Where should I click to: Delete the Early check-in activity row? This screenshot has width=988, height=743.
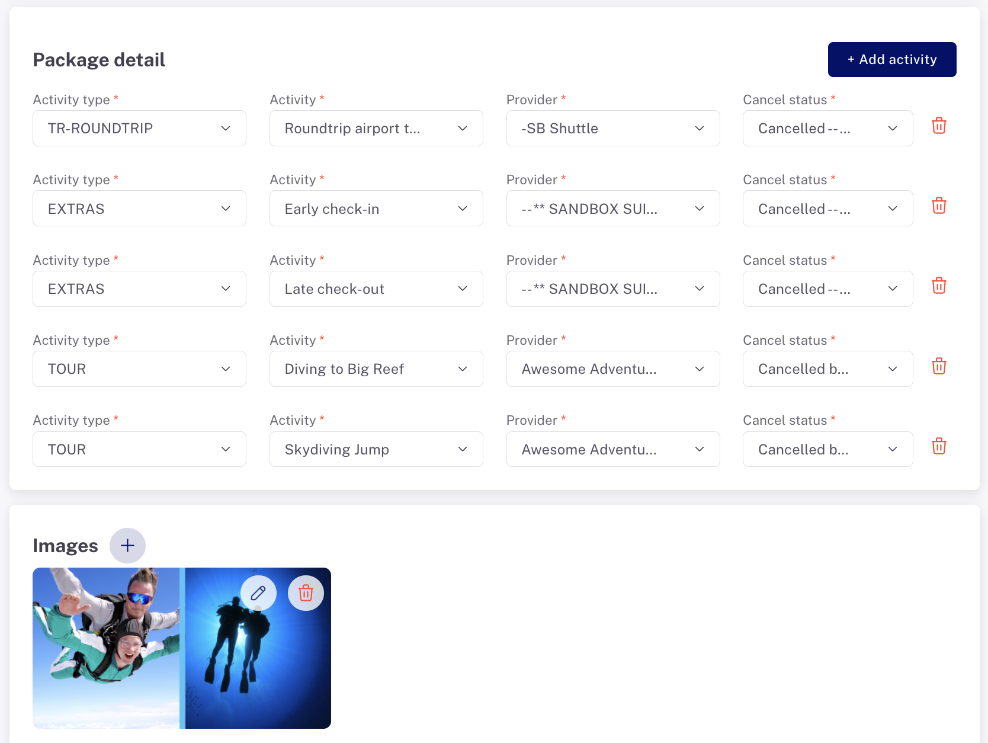939,206
